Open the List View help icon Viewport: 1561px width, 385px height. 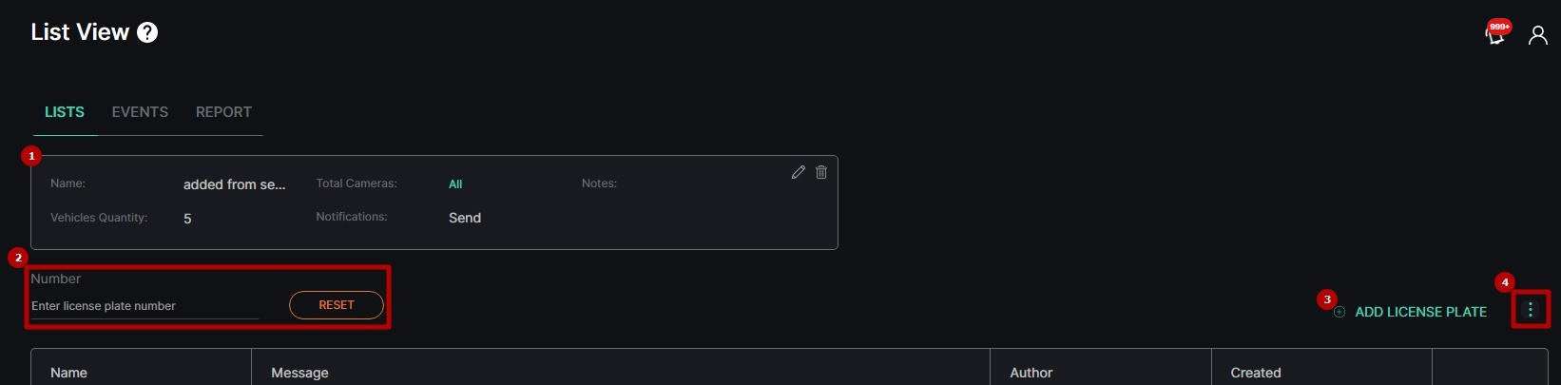[147, 32]
